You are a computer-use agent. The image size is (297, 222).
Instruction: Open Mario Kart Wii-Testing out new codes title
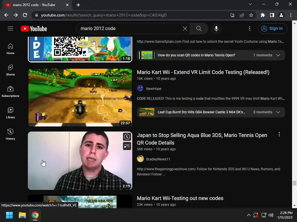point(180,198)
